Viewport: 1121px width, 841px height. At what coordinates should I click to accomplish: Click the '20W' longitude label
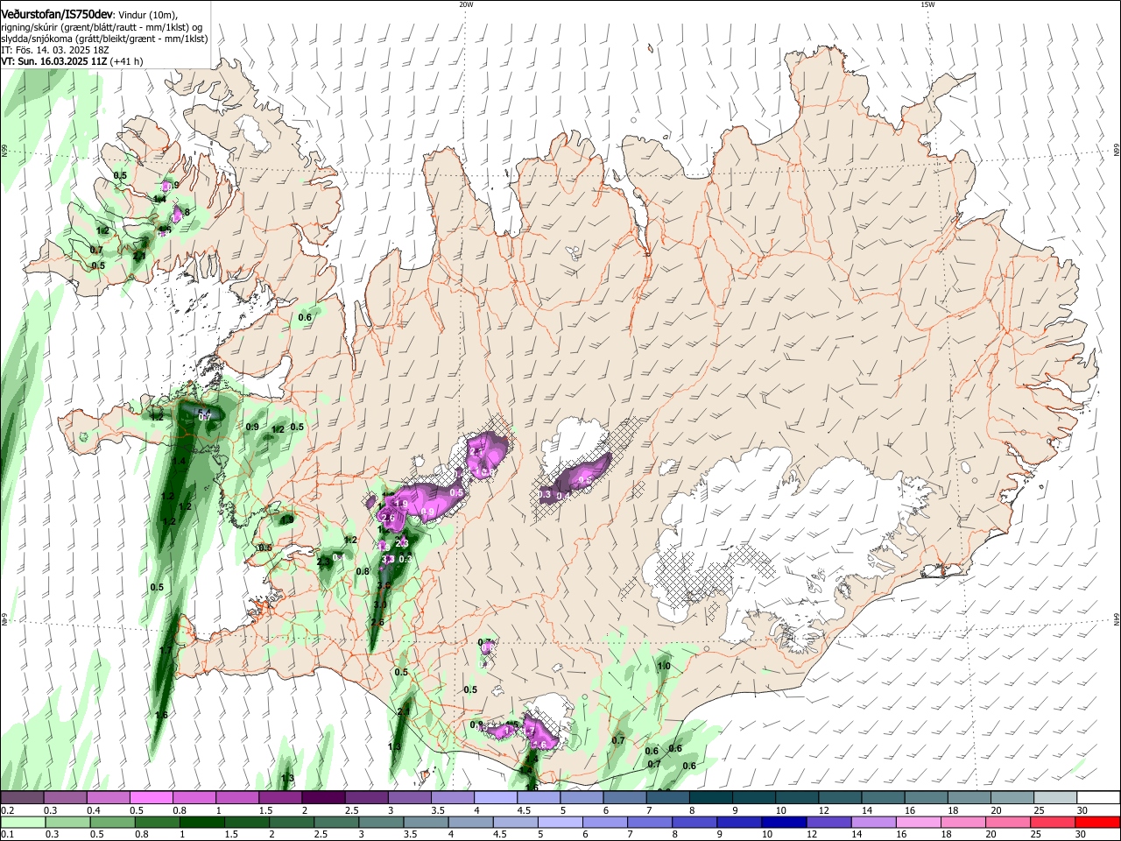(466, 4)
